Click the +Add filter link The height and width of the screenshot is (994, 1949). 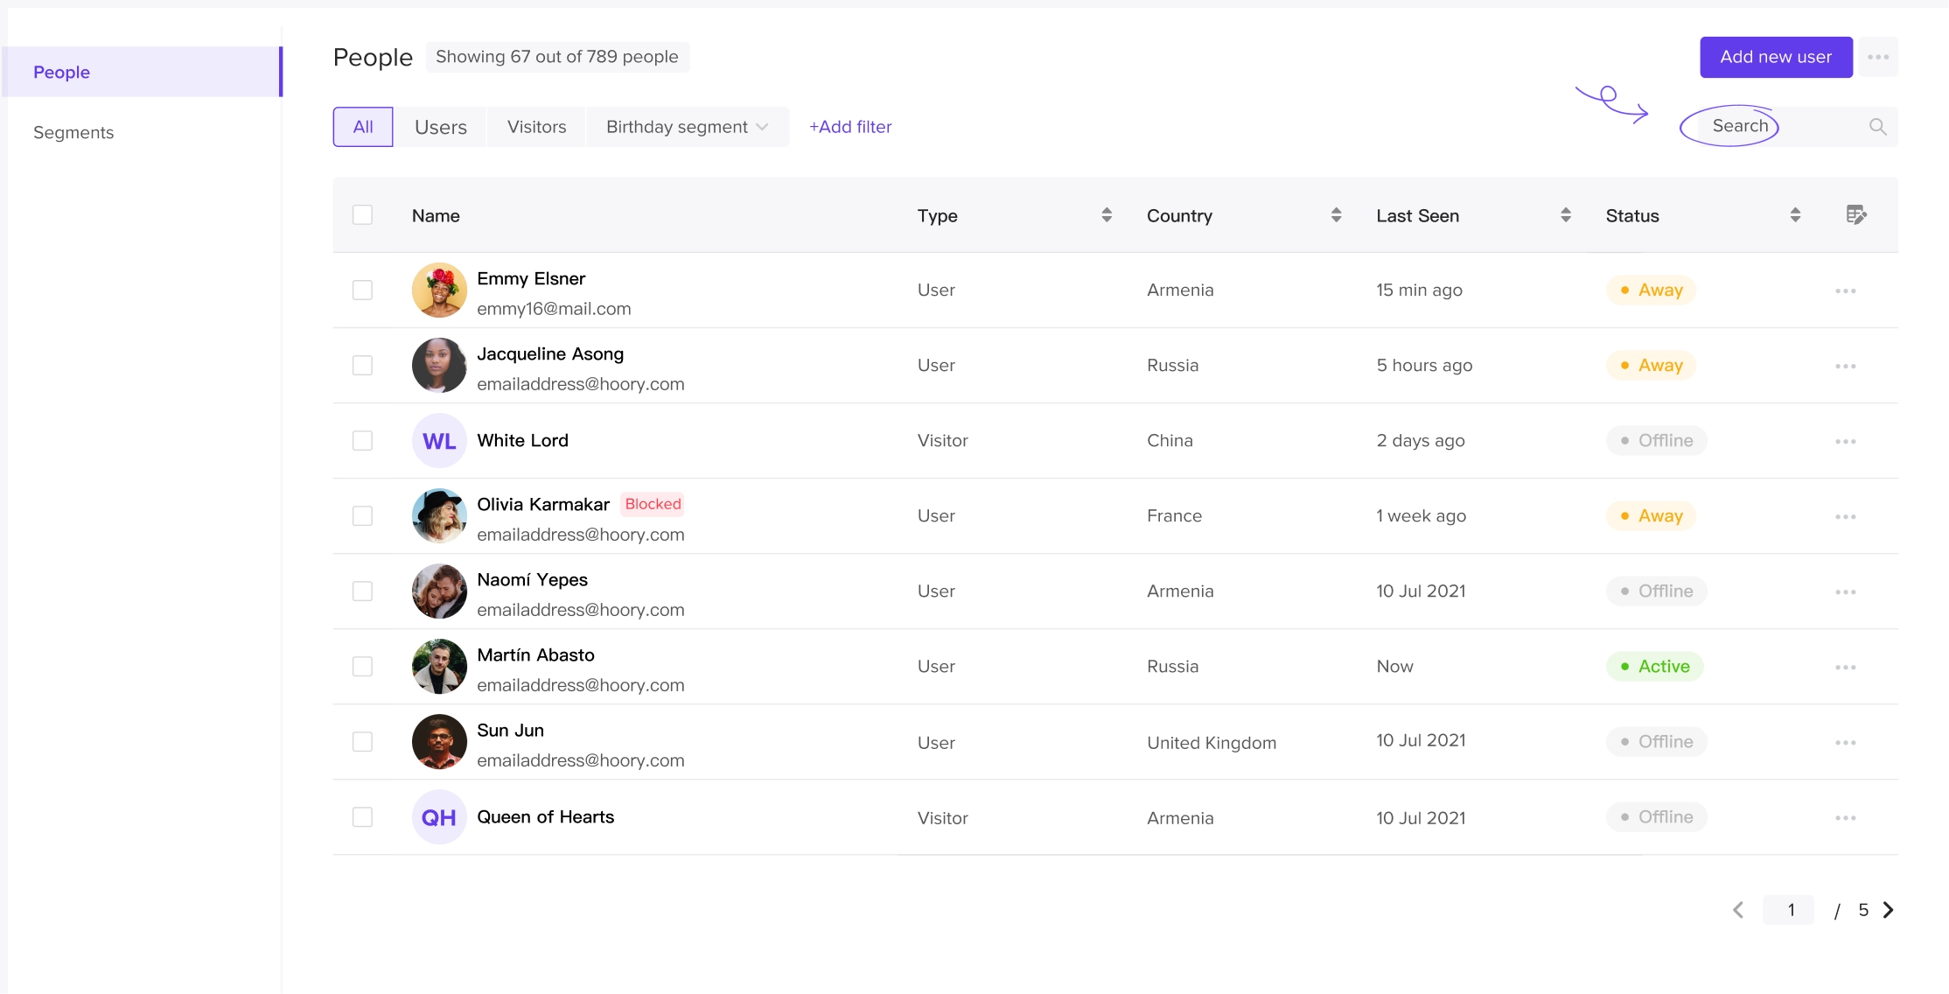[849, 127]
